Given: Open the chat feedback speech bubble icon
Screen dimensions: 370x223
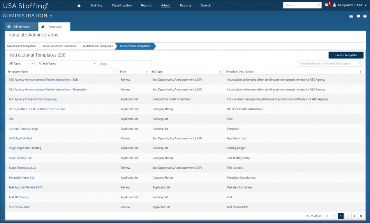Looking at the screenshot, I should click(x=358, y=16).
